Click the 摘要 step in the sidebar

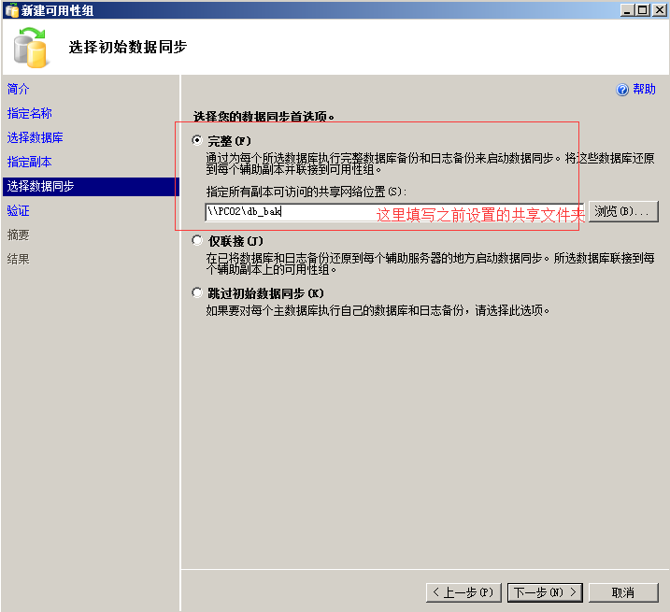19,235
